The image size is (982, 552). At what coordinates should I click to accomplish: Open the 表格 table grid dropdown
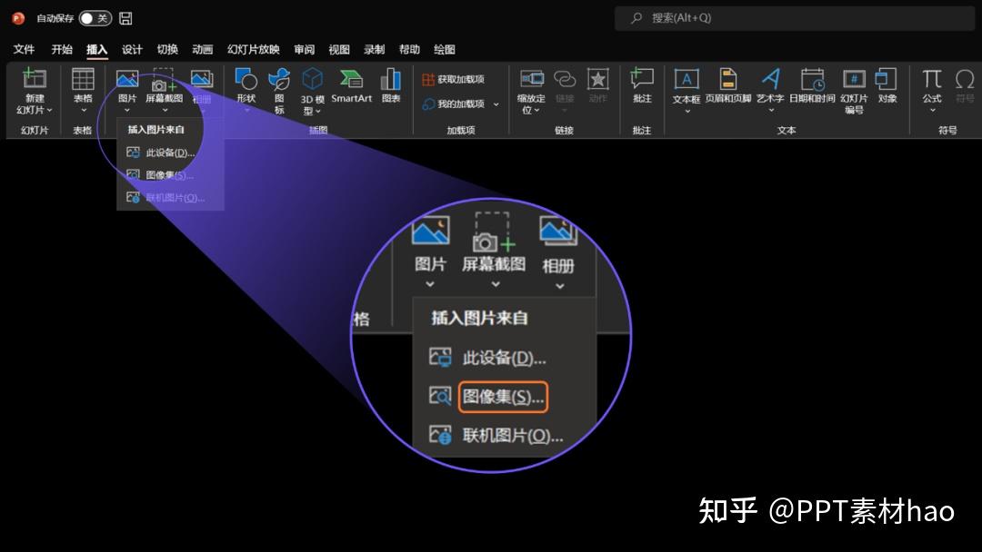(x=83, y=91)
